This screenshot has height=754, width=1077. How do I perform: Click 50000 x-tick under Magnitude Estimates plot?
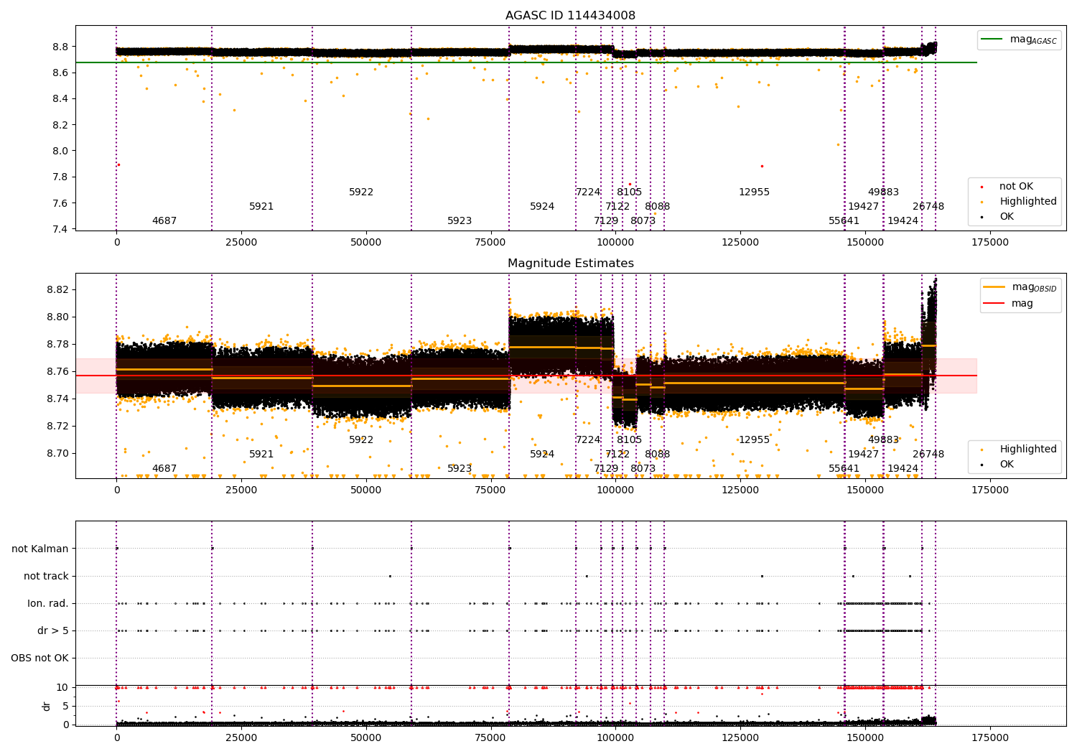[365, 490]
